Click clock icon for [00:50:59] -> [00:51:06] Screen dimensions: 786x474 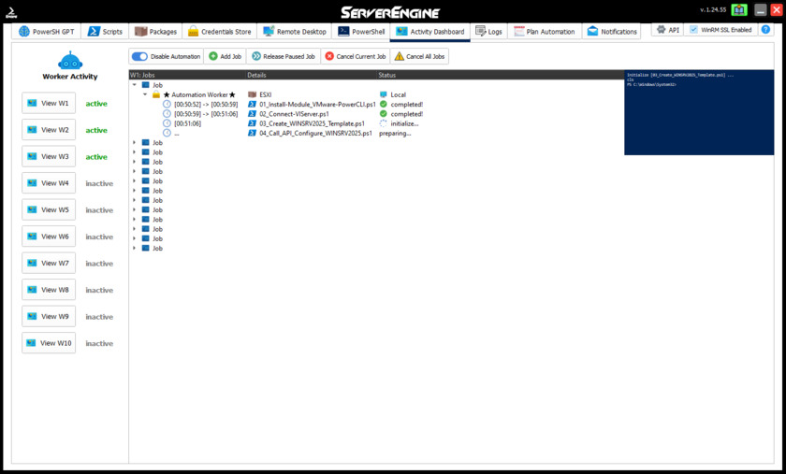(x=167, y=114)
